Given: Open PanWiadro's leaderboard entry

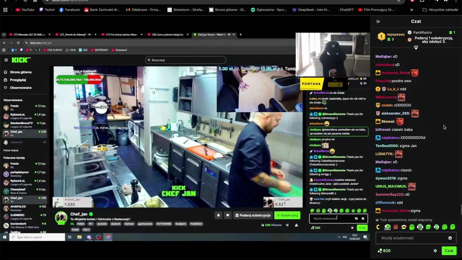Looking at the screenshot, I should tap(431, 32).
